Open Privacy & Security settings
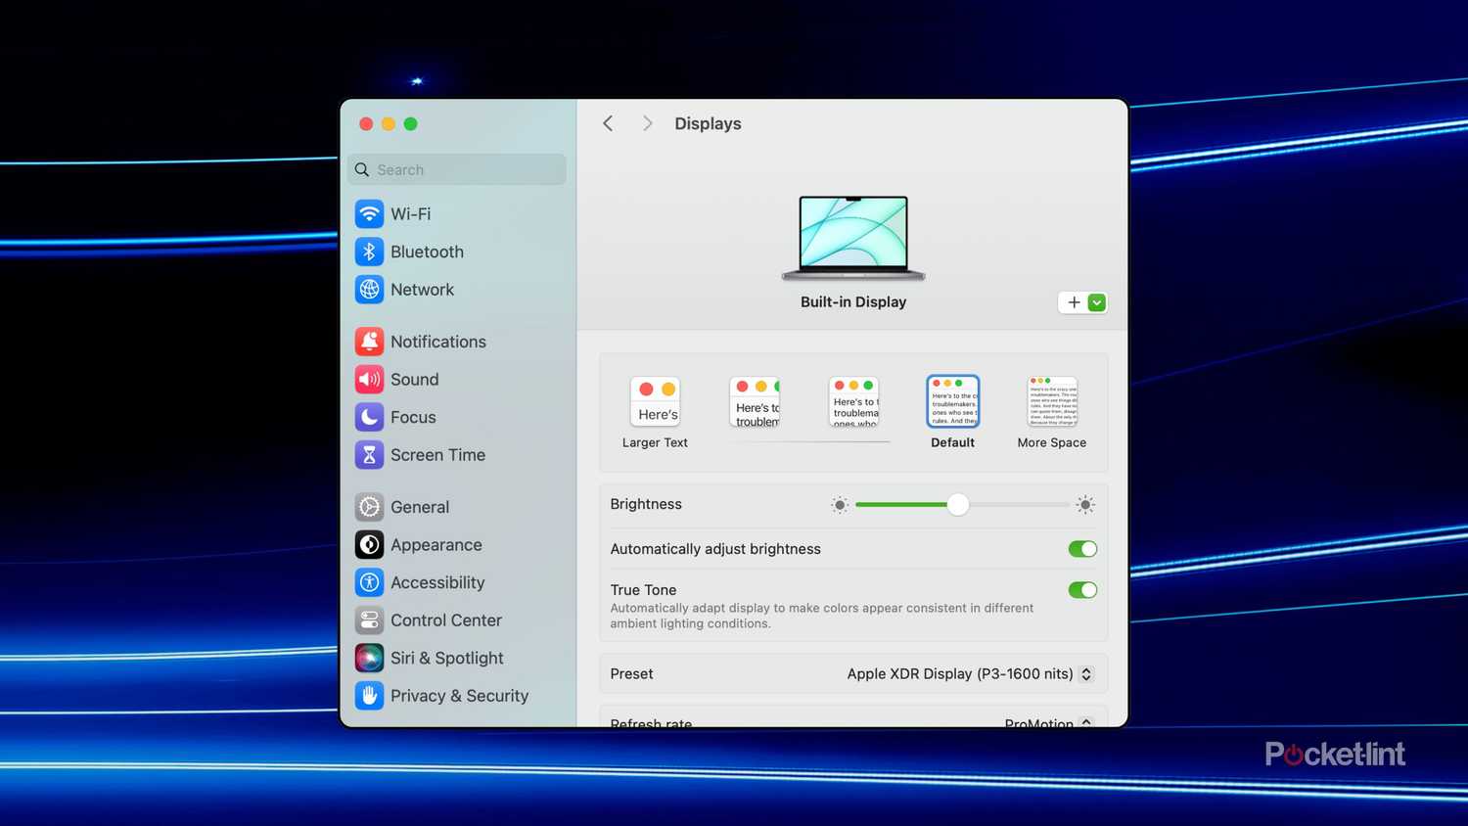 click(460, 696)
